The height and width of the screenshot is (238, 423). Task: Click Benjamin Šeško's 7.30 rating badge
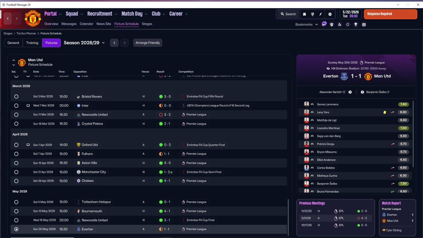click(x=403, y=184)
